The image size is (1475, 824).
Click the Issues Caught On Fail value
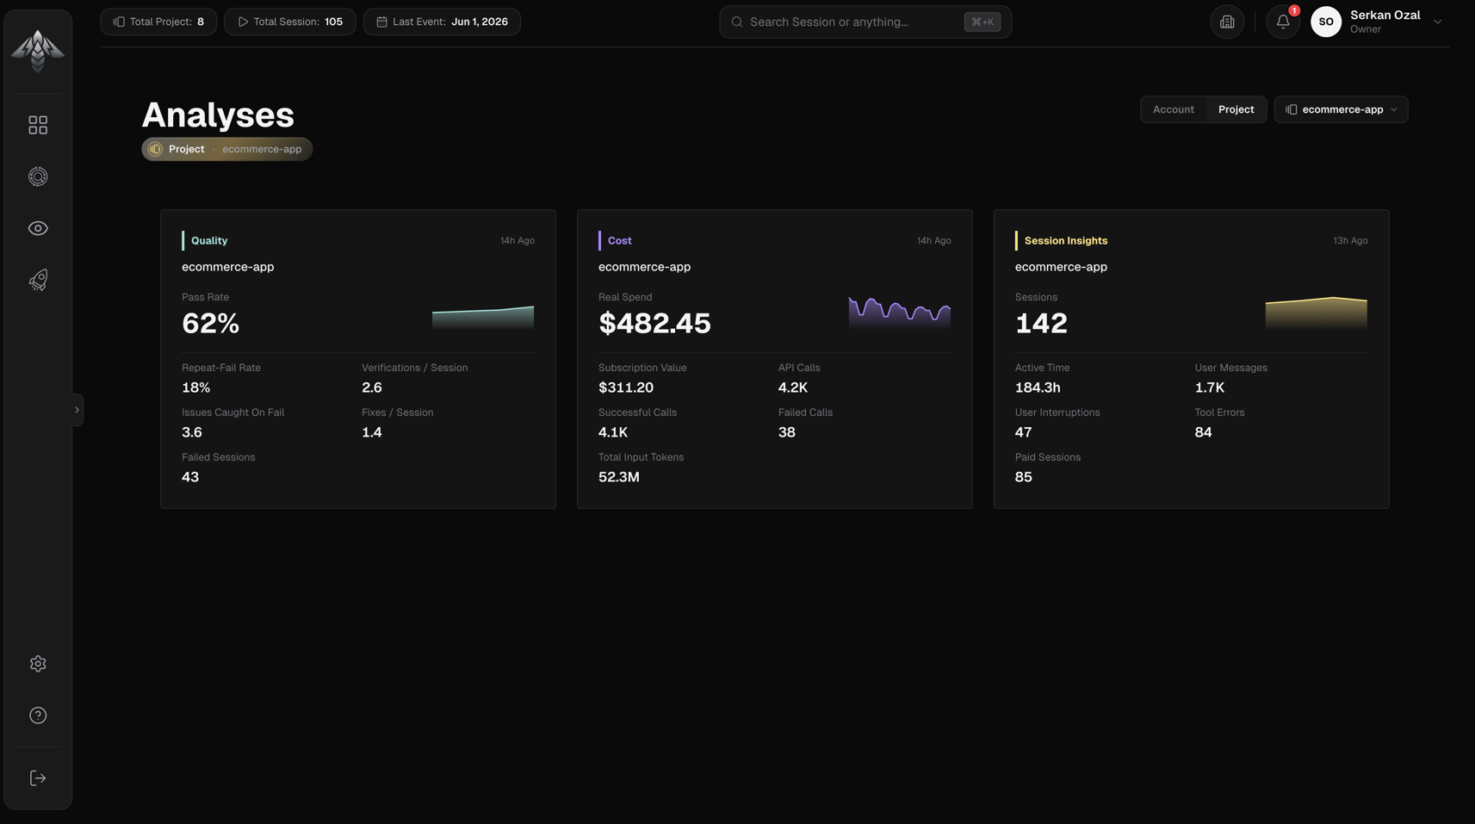(192, 432)
